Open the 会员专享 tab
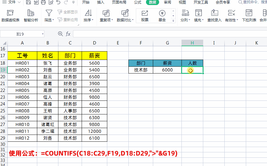The height and width of the screenshot is (166, 267). click(223, 2)
